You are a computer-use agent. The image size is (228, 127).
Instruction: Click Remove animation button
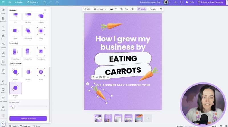[x=28, y=118]
